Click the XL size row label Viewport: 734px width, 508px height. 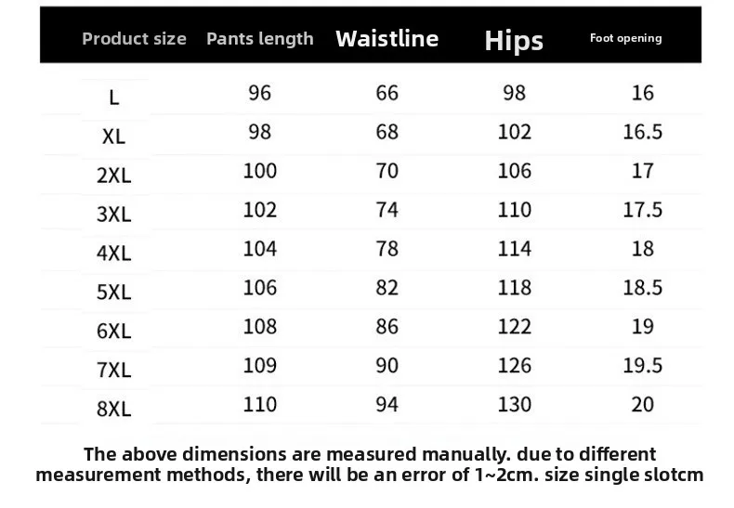(113, 137)
